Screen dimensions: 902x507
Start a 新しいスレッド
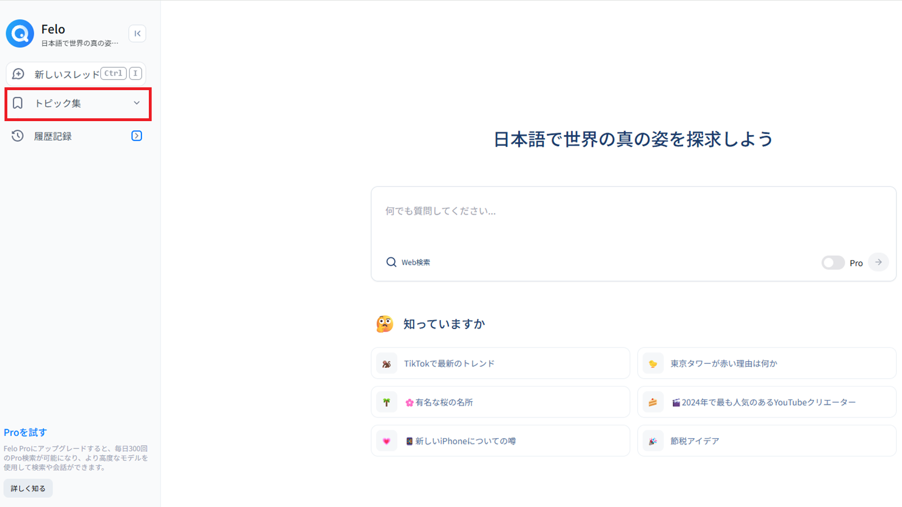[67, 74]
